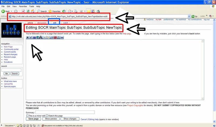Viewport: 216px width, 127px height.
Task: Switch to the discussion tab
Action: [42, 23]
